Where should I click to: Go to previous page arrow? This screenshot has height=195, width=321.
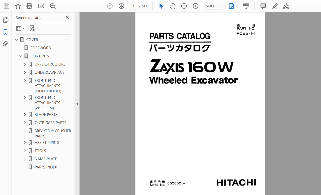(110, 6)
